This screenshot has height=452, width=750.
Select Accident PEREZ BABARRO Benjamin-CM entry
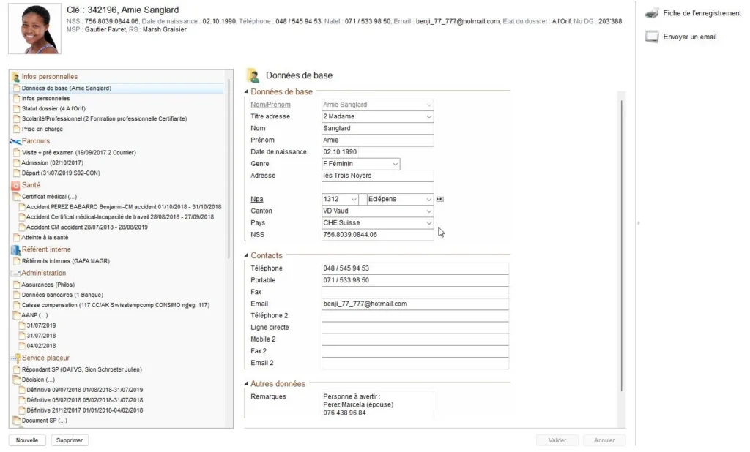coord(124,207)
